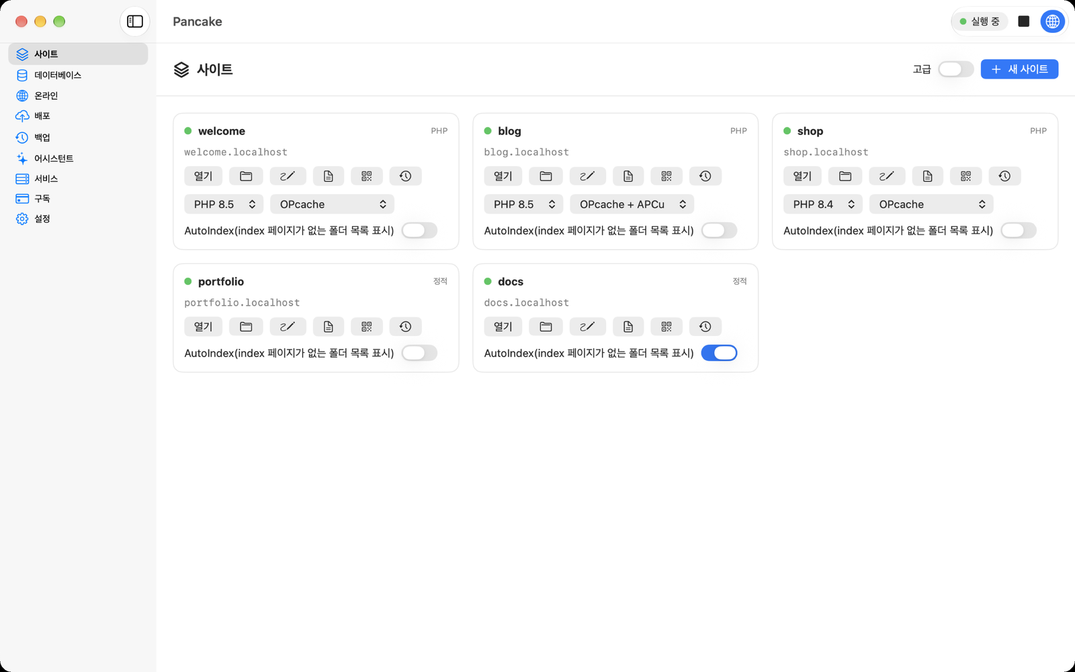The height and width of the screenshot is (672, 1075).
Task: Open OPcache + APCu dropdown
Action: (x=632, y=204)
